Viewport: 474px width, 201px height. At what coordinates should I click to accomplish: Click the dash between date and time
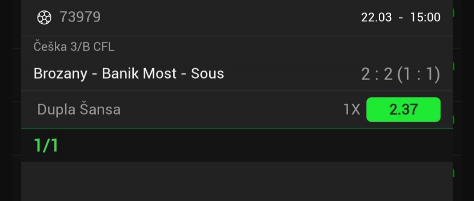click(x=400, y=18)
